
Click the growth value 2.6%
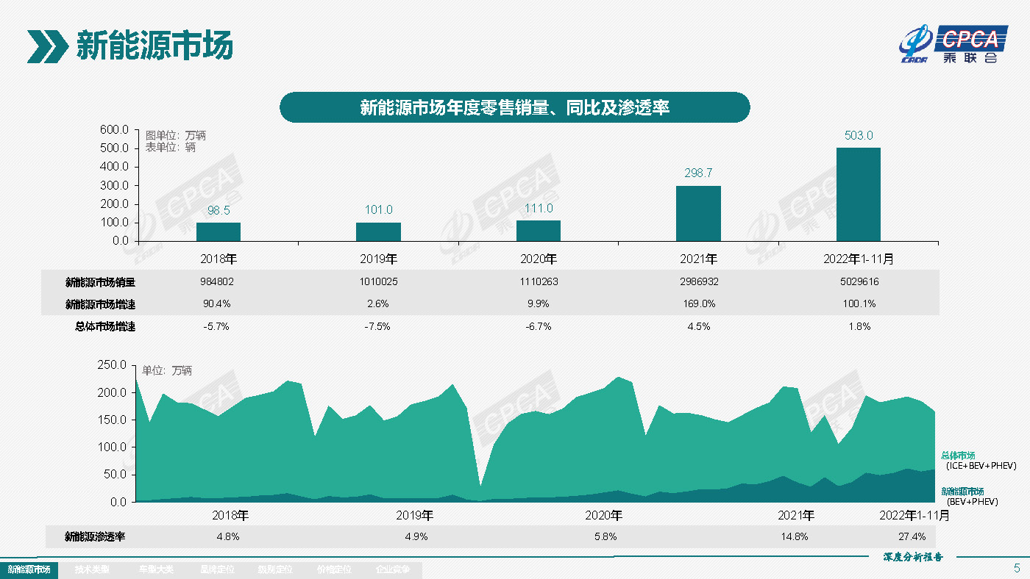[378, 304]
